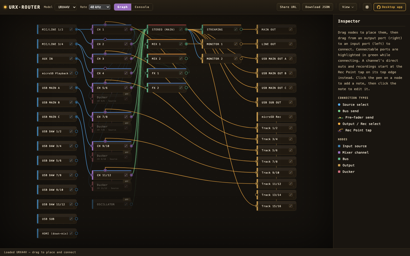Open settings via the gear icon
The image size is (410, 256).
pos(367,7)
